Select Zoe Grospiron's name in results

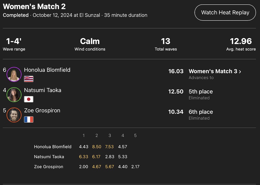point(42,110)
